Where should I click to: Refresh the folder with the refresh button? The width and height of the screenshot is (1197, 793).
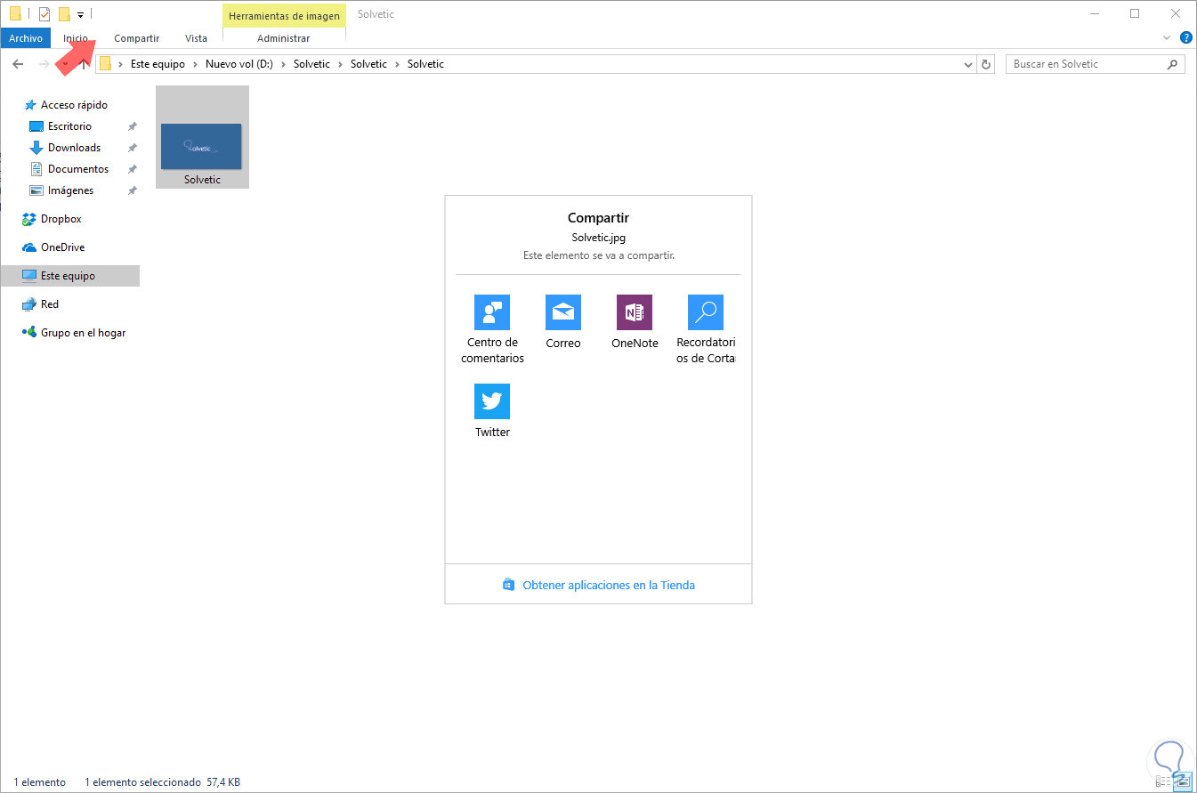coord(985,64)
